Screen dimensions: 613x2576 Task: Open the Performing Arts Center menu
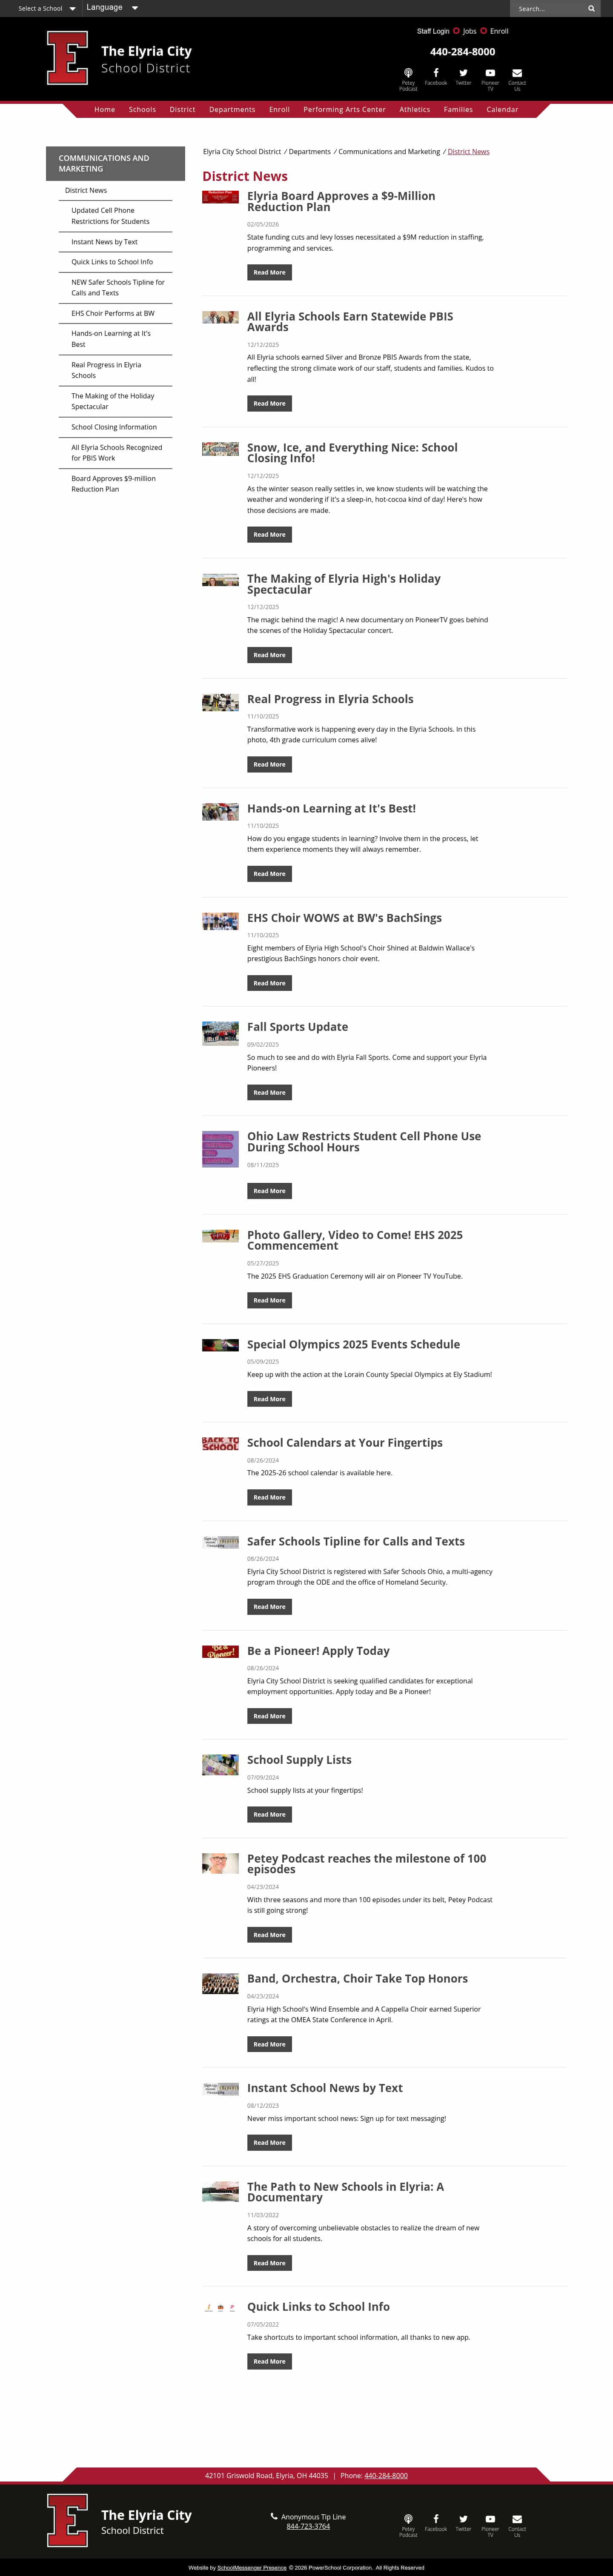[x=344, y=110]
